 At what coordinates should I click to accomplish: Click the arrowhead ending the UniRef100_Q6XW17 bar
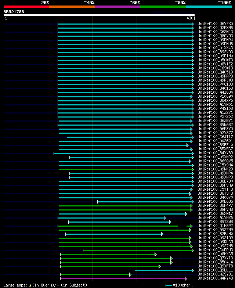(186, 214)
